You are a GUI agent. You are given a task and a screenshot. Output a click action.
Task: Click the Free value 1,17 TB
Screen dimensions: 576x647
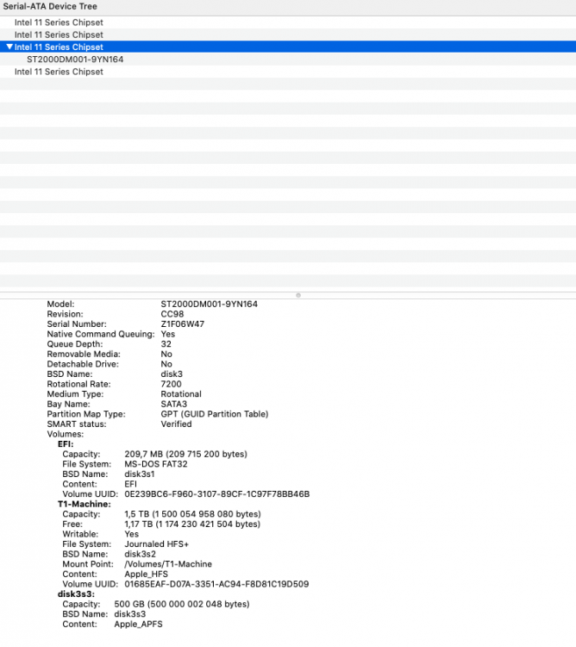click(x=192, y=524)
